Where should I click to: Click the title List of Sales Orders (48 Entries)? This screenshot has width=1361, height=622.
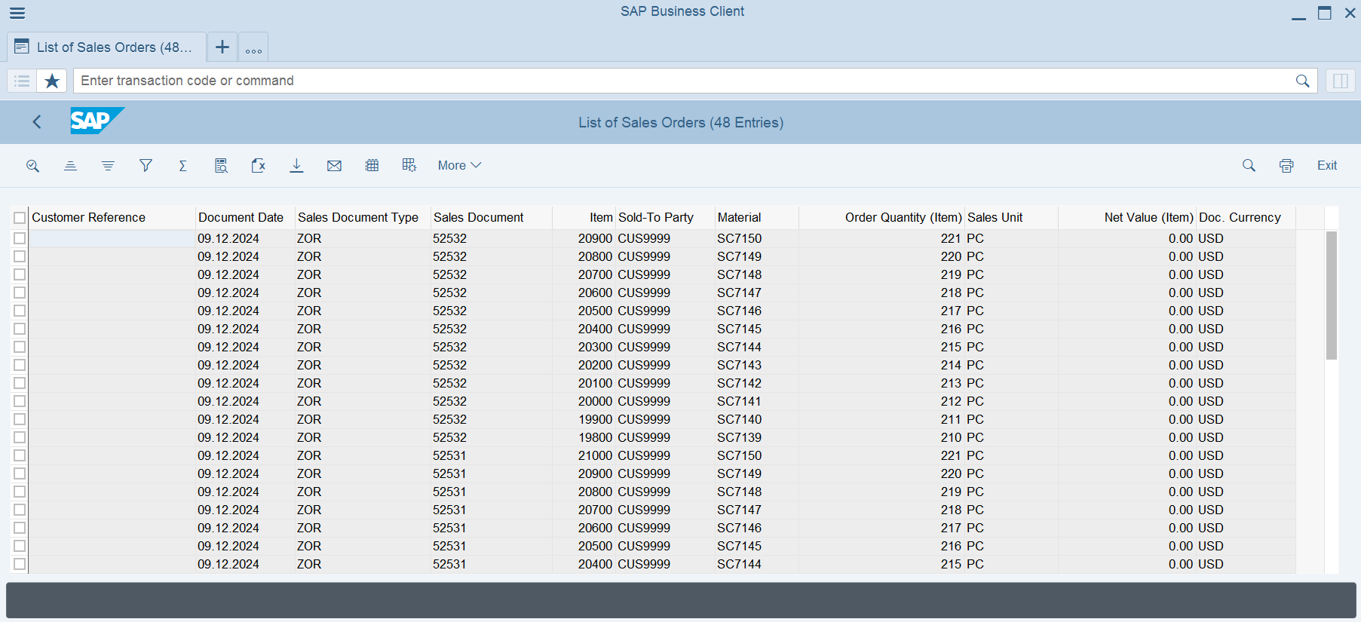tap(681, 122)
